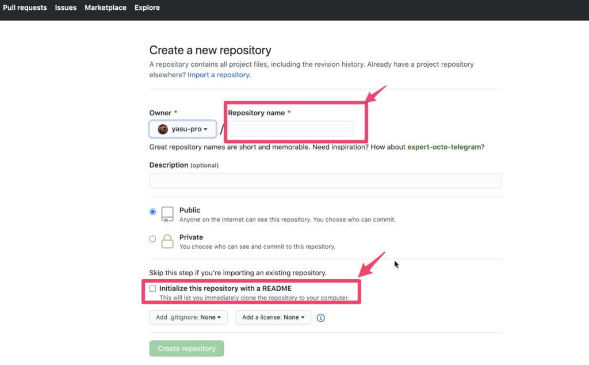The height and width of the screenshot is (365, 589).
Task: Select the Public radio button
Action: [x=152, y=212]
